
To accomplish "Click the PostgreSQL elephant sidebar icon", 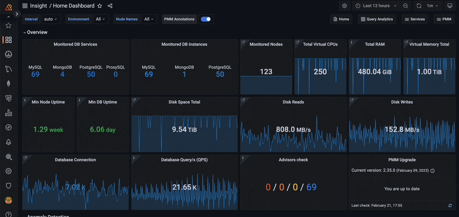I will (9, 98).
